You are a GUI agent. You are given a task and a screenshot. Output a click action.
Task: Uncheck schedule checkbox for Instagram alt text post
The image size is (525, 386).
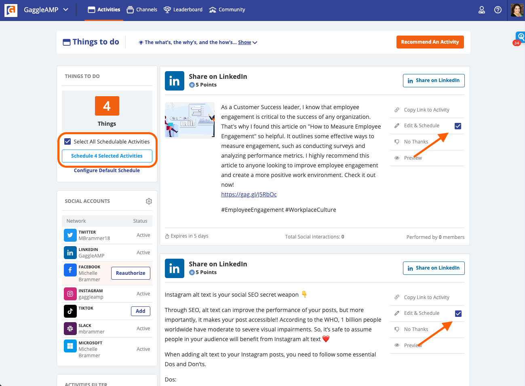point(458,314)
